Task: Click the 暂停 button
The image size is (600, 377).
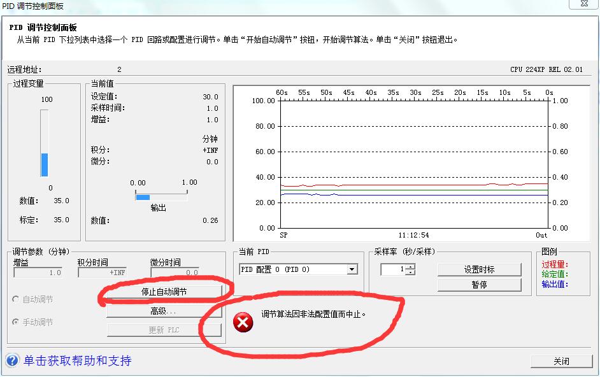Action: [479, 285]
